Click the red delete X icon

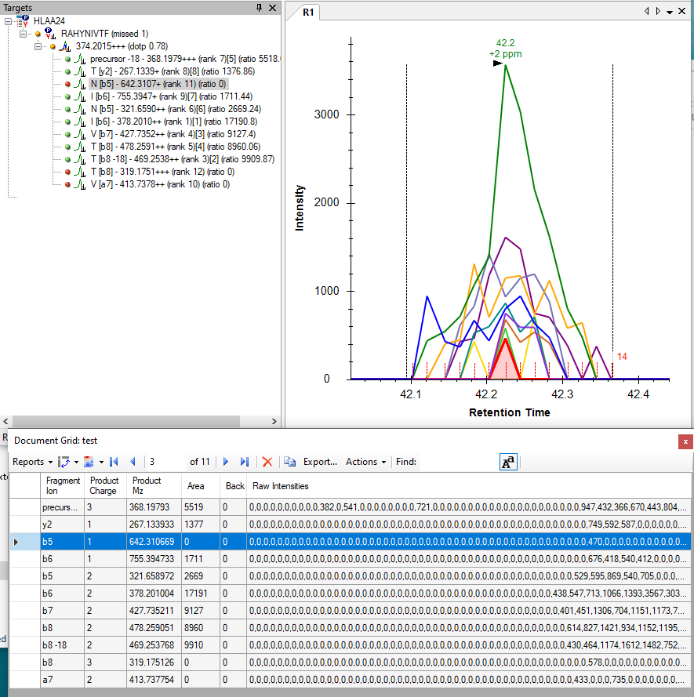coord(267,462)
